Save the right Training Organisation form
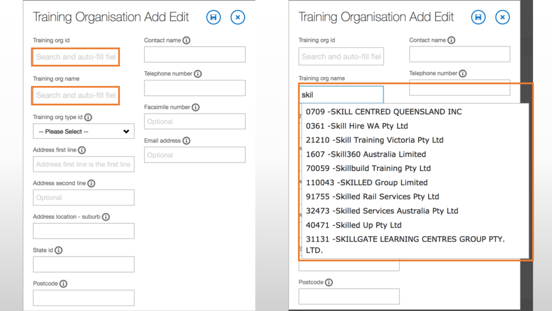Image resolution: width=552 pixels, height=311 pixels. [478, 17]
